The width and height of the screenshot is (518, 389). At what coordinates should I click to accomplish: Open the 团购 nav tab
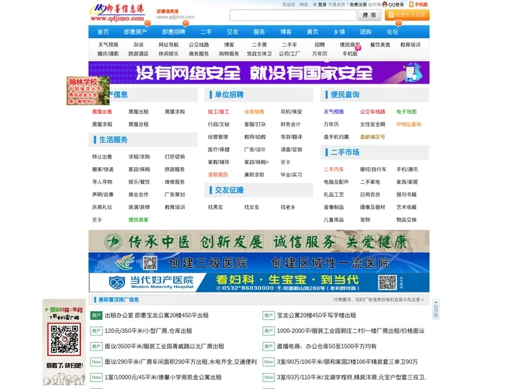(365, 32)
